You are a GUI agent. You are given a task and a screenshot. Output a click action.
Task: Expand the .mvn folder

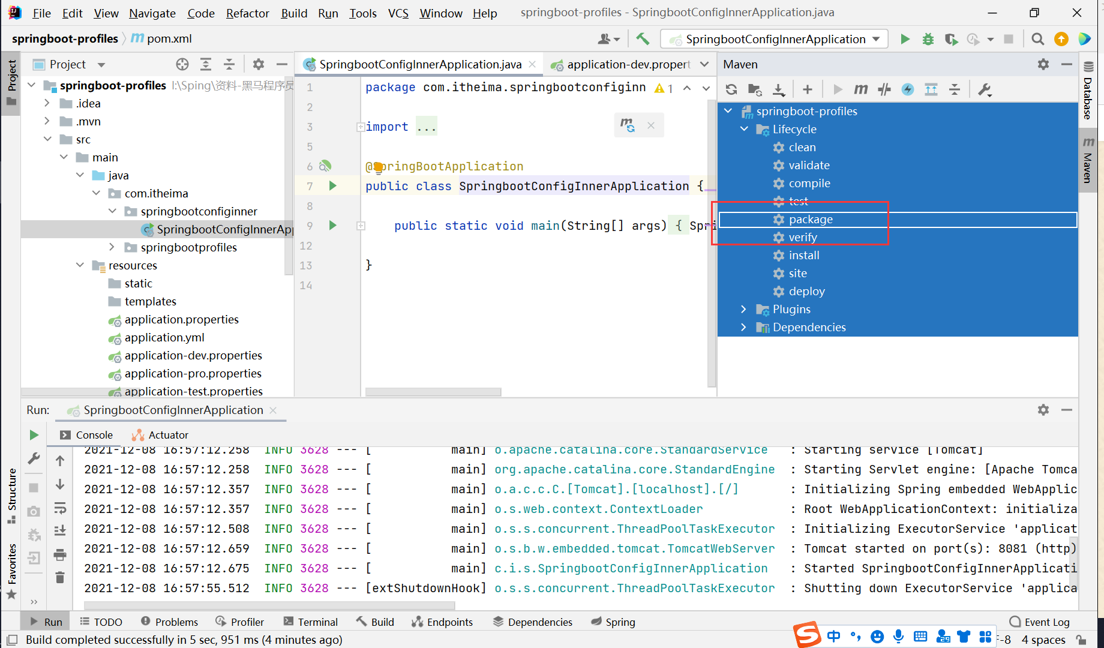[47, 121]
